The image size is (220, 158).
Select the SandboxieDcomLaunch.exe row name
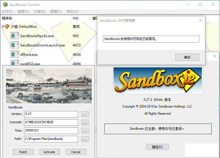pos(42,45)
